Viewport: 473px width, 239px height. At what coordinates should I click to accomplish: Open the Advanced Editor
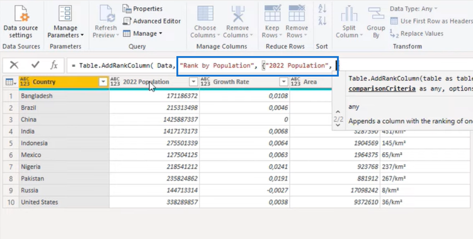152,21
